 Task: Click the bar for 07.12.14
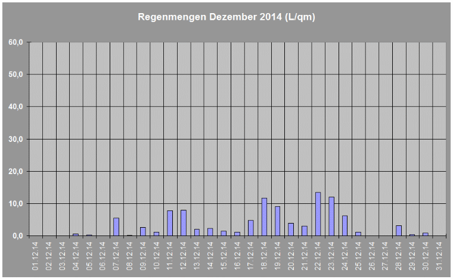(116, 227)
